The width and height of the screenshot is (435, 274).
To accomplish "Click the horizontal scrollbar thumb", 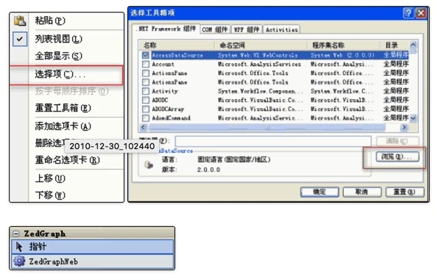I will 267,127.
